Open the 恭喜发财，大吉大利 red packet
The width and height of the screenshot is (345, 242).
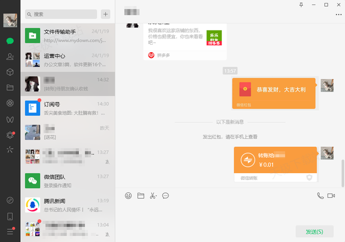click(274, 93)
